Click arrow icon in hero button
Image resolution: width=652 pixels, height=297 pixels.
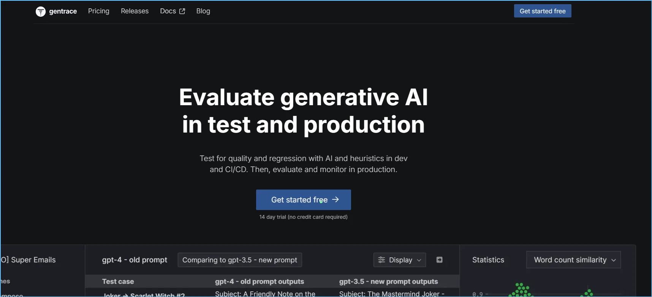pos(335,199)
